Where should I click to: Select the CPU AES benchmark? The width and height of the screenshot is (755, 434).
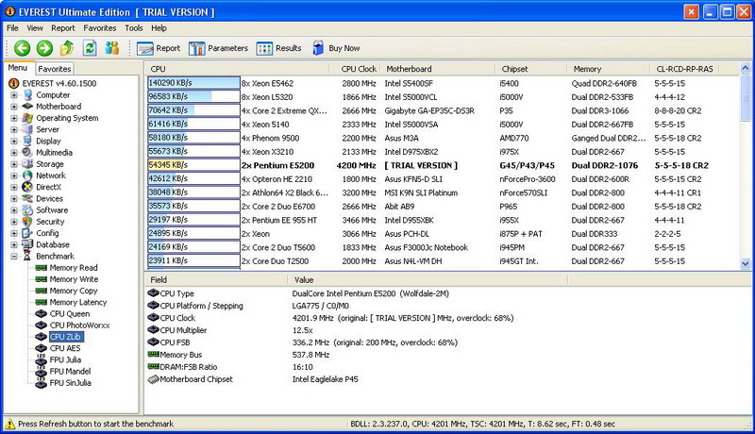click(x=65, y=348)
